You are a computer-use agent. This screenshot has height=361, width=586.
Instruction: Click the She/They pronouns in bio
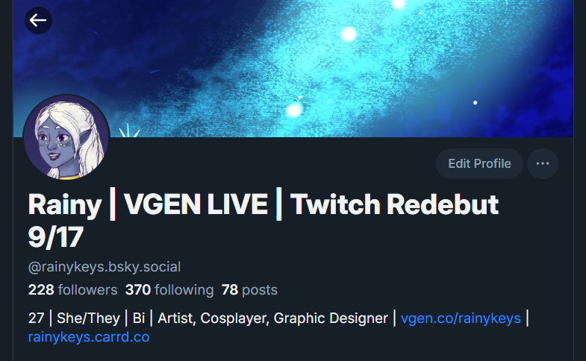88,318
